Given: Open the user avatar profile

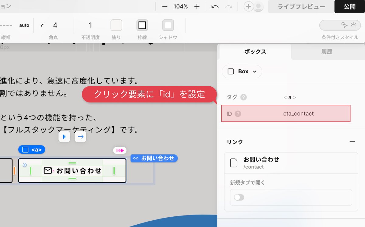Looking at the screenshot, I should (x=258, y=7).
